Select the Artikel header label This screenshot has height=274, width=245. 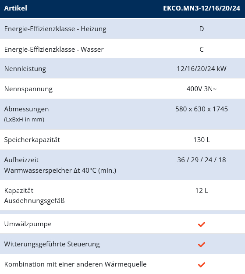[x=15, y=8]
